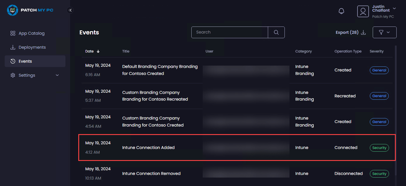Expand the Settings menu chevron
This screenshot has width=406, height=186.
[57, 75]
